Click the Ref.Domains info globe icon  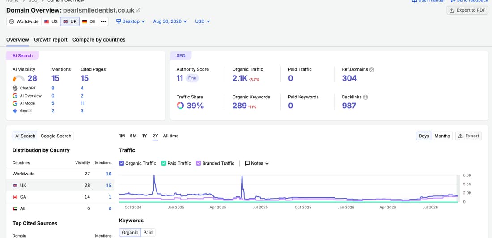coord(372,69)
